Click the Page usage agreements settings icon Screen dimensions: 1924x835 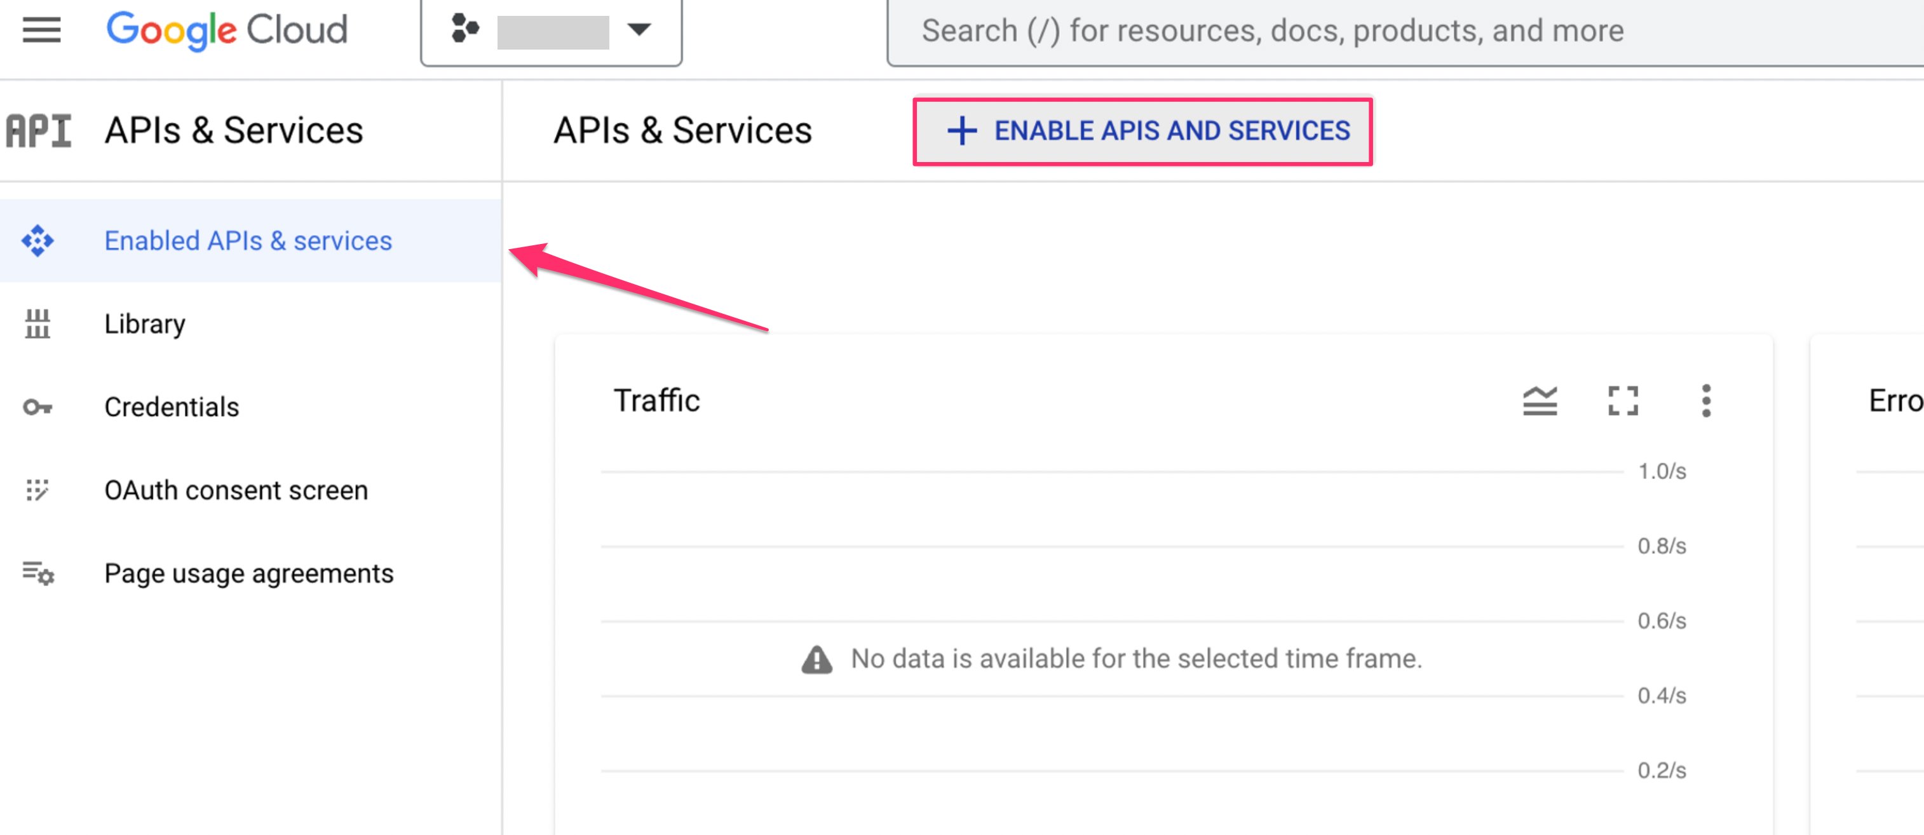[x=38, y=574]
